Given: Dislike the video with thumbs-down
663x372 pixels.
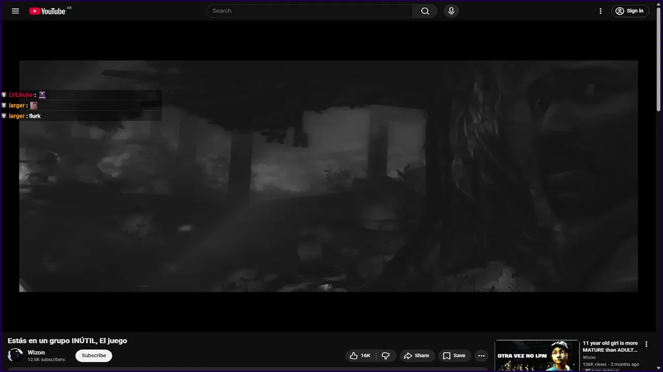Looking at the screenshot, I should coord(385,355).
